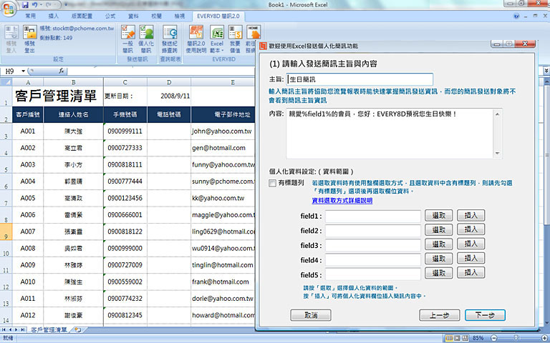Click 插入 button for field5
This screenshot has width=550, height=343.
tap(471, 272)
